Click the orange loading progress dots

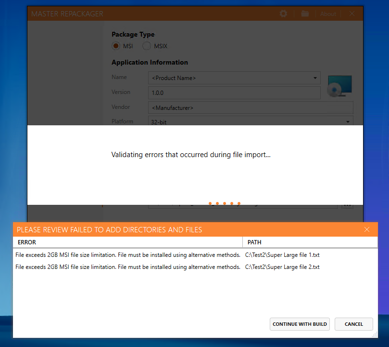click(x=225, y=203)
